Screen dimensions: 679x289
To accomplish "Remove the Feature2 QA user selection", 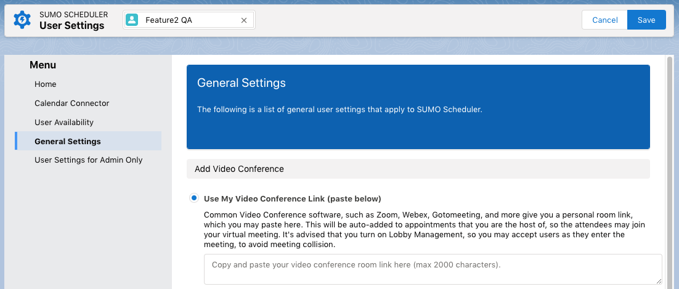I will coord(243,20).
